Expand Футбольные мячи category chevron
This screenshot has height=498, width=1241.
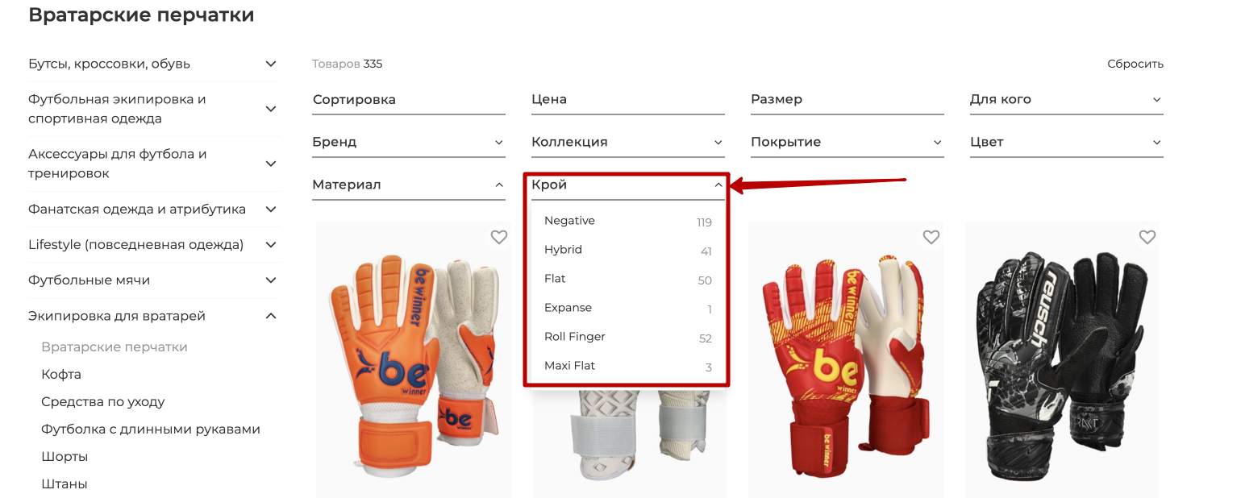[x=271, y=280]
